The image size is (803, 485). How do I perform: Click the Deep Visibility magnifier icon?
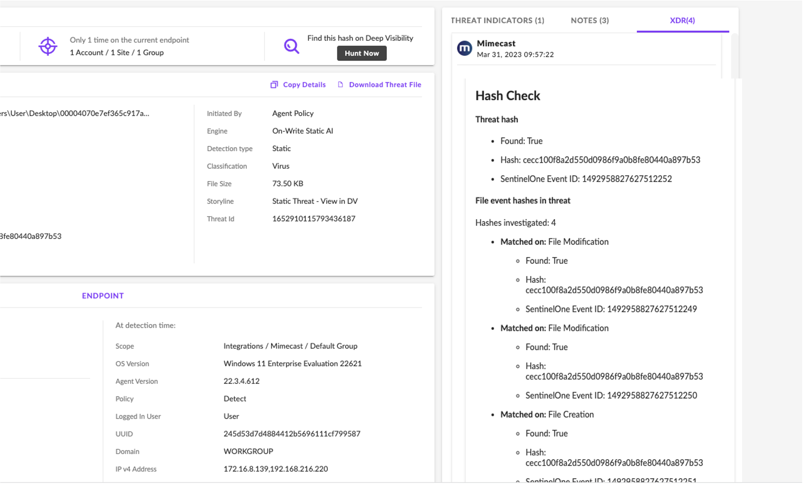pos(291,46)
